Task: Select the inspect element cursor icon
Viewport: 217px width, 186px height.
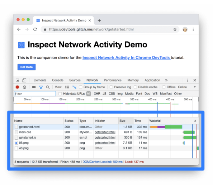Action: click(18, 80)
